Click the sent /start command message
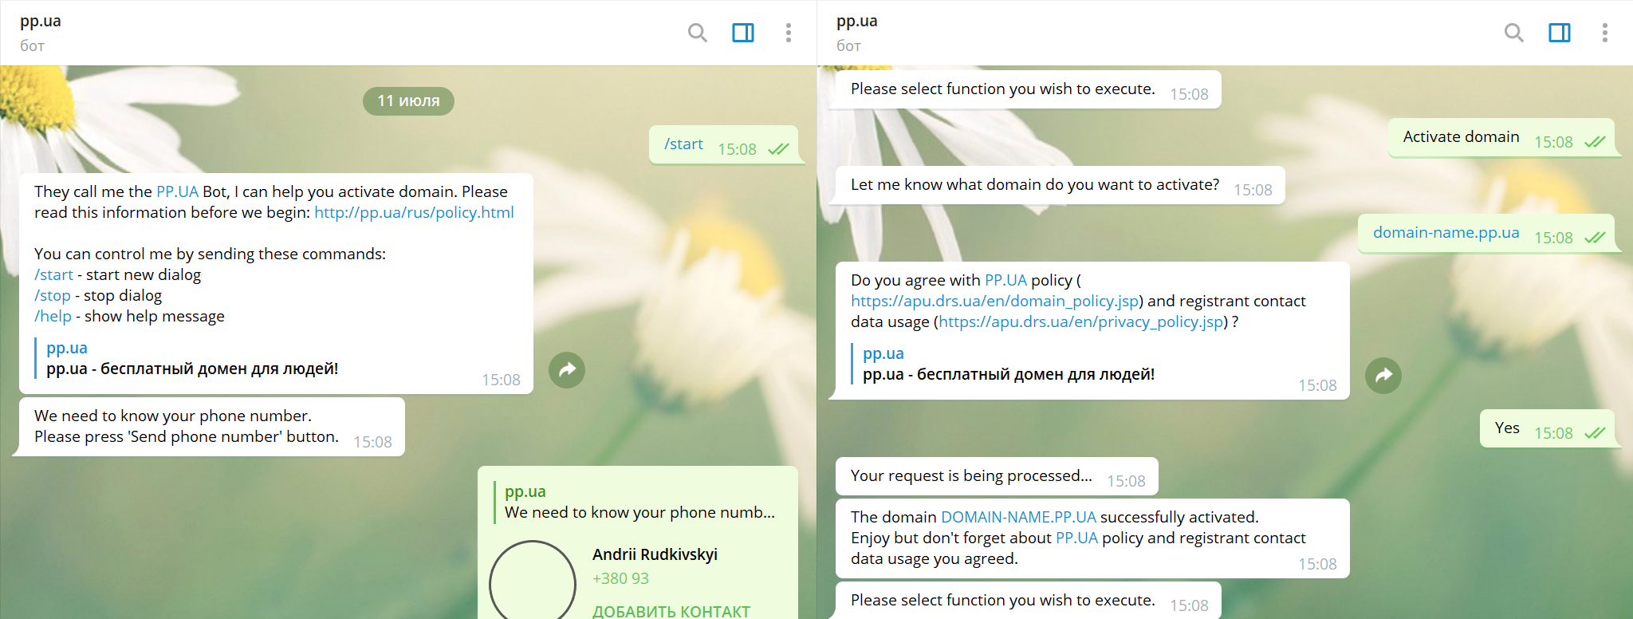 click(x=683, y=144)
